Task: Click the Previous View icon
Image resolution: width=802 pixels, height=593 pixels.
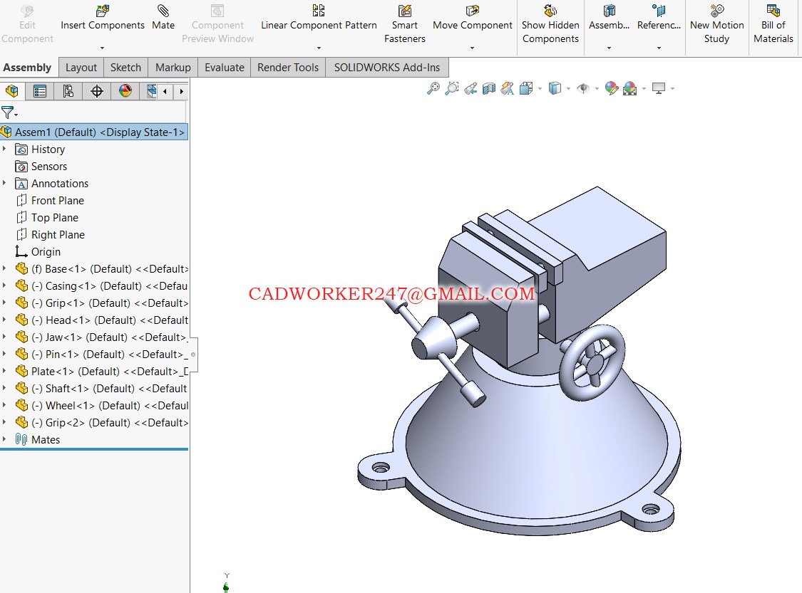Action: [471, 88]
